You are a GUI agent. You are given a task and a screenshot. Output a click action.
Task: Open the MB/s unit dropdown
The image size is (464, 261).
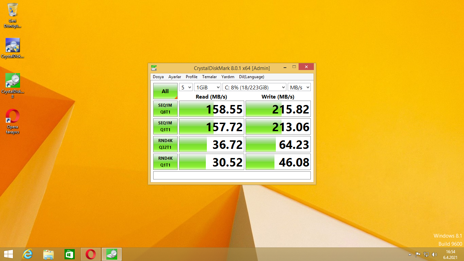coord(299,87)
